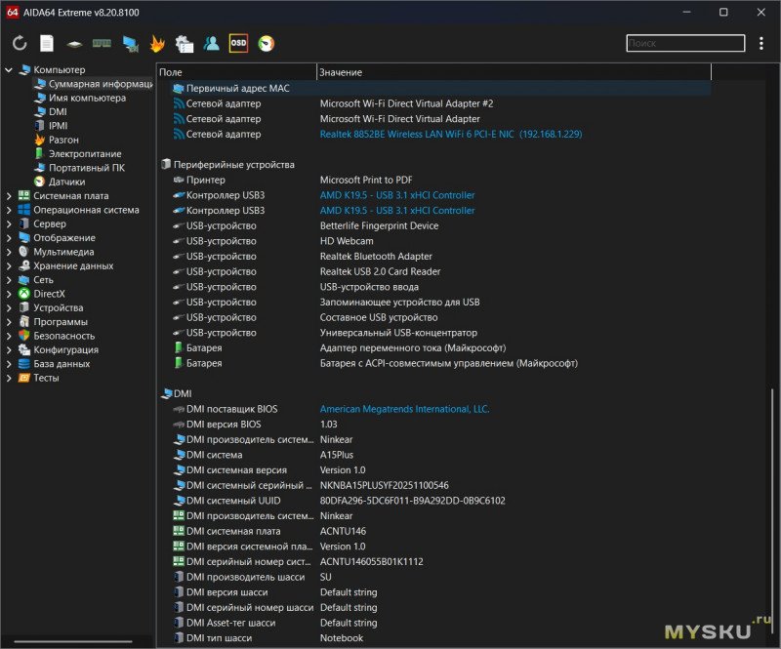The image size is (781, 649).
Task: Click the Refresh toolbar icon
Action: coord(20,44)
